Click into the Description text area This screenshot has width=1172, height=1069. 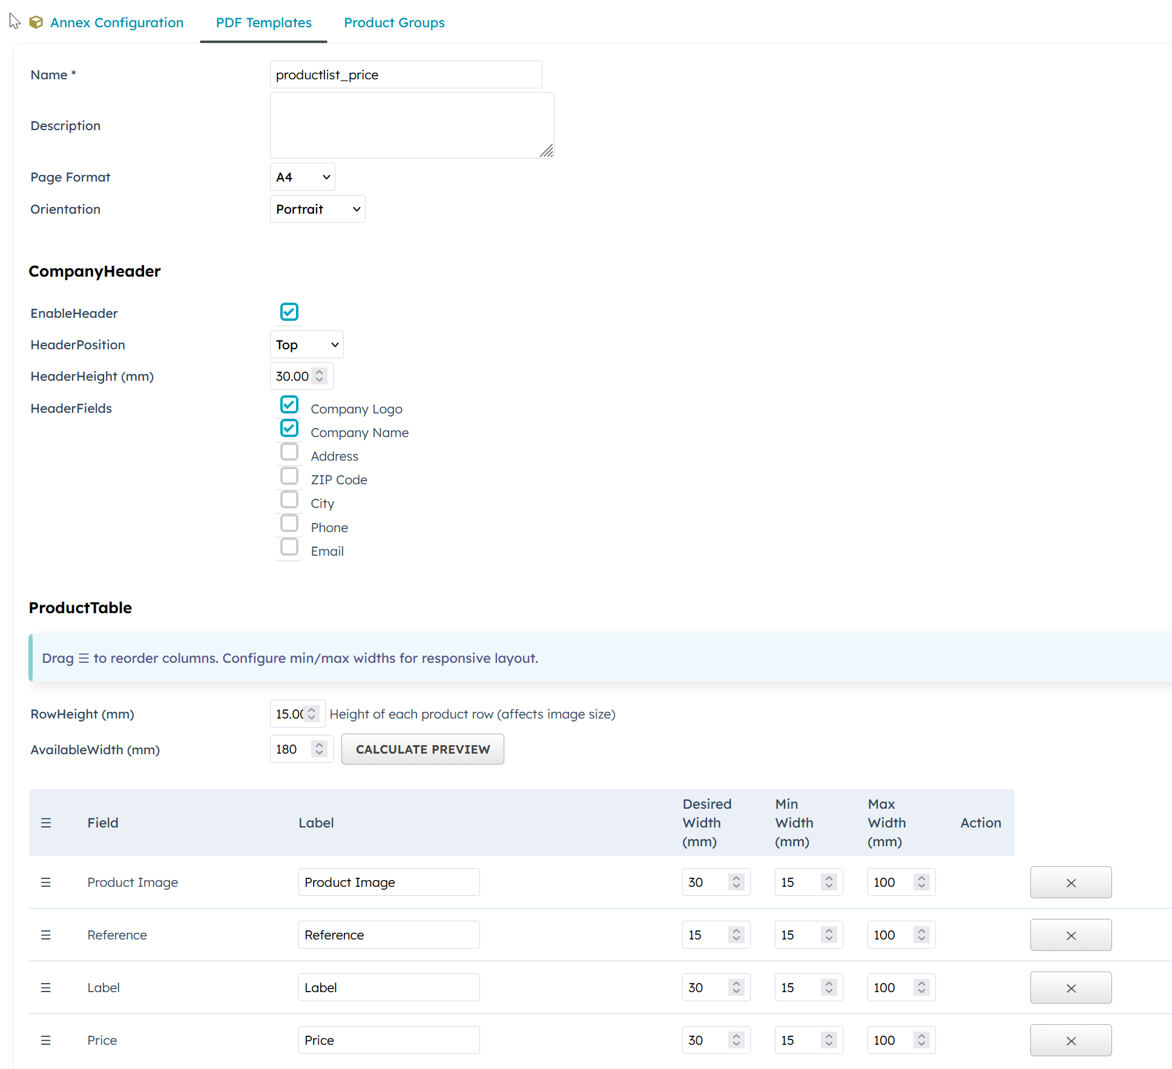[x=412, y=125]
